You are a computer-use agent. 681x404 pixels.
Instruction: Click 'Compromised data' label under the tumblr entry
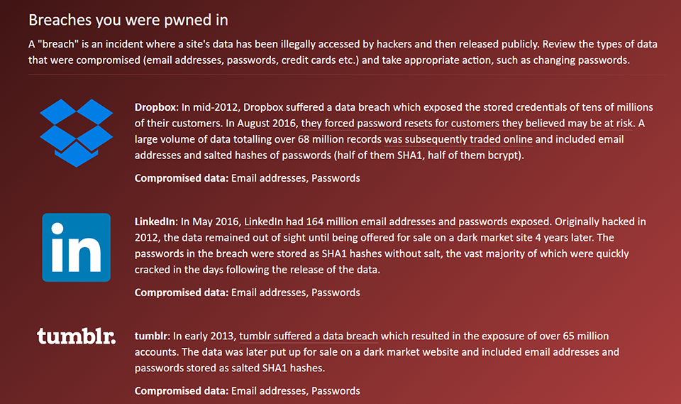[x=182, y=391]
